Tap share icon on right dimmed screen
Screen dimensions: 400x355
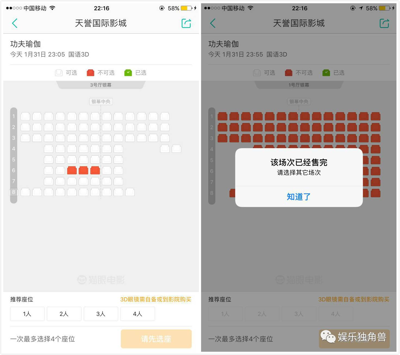point(384,23)
